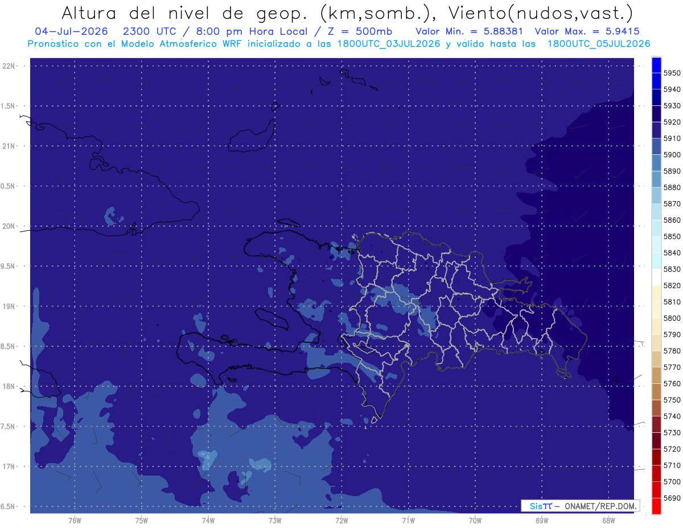
Task: Click the brightest blue top color bar segment
Action: (x=656, y=65)
